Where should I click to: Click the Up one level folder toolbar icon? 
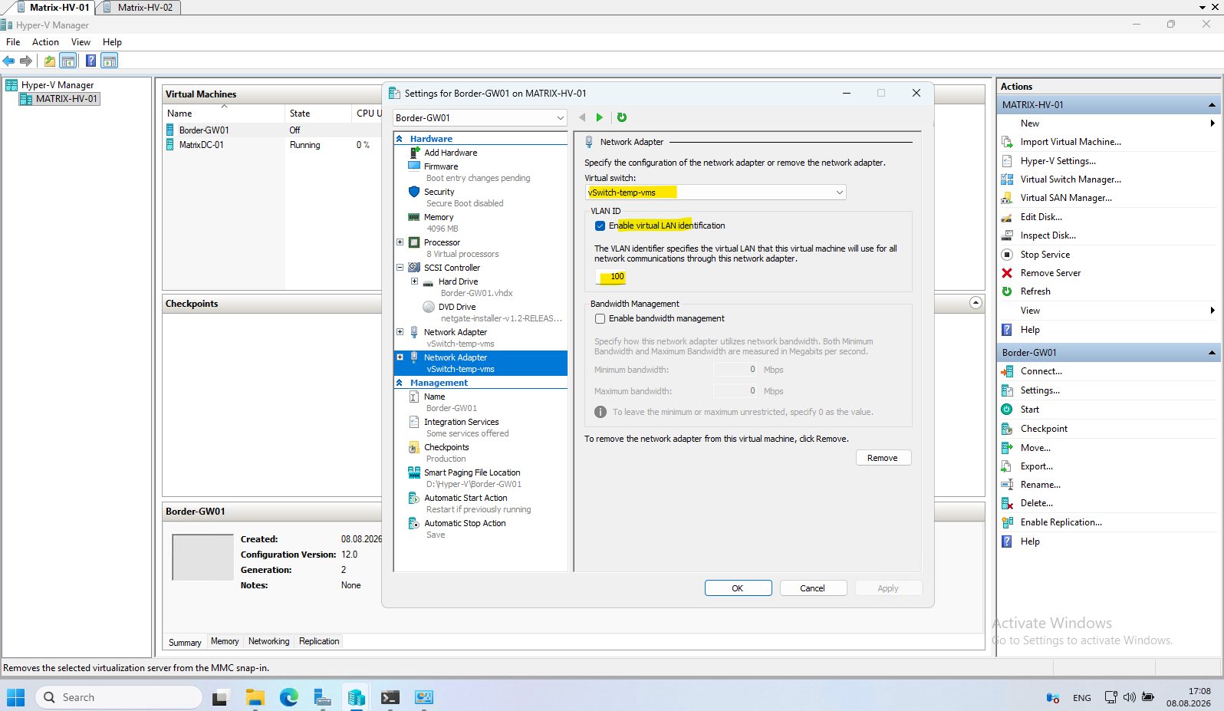(x=50, y=61)
